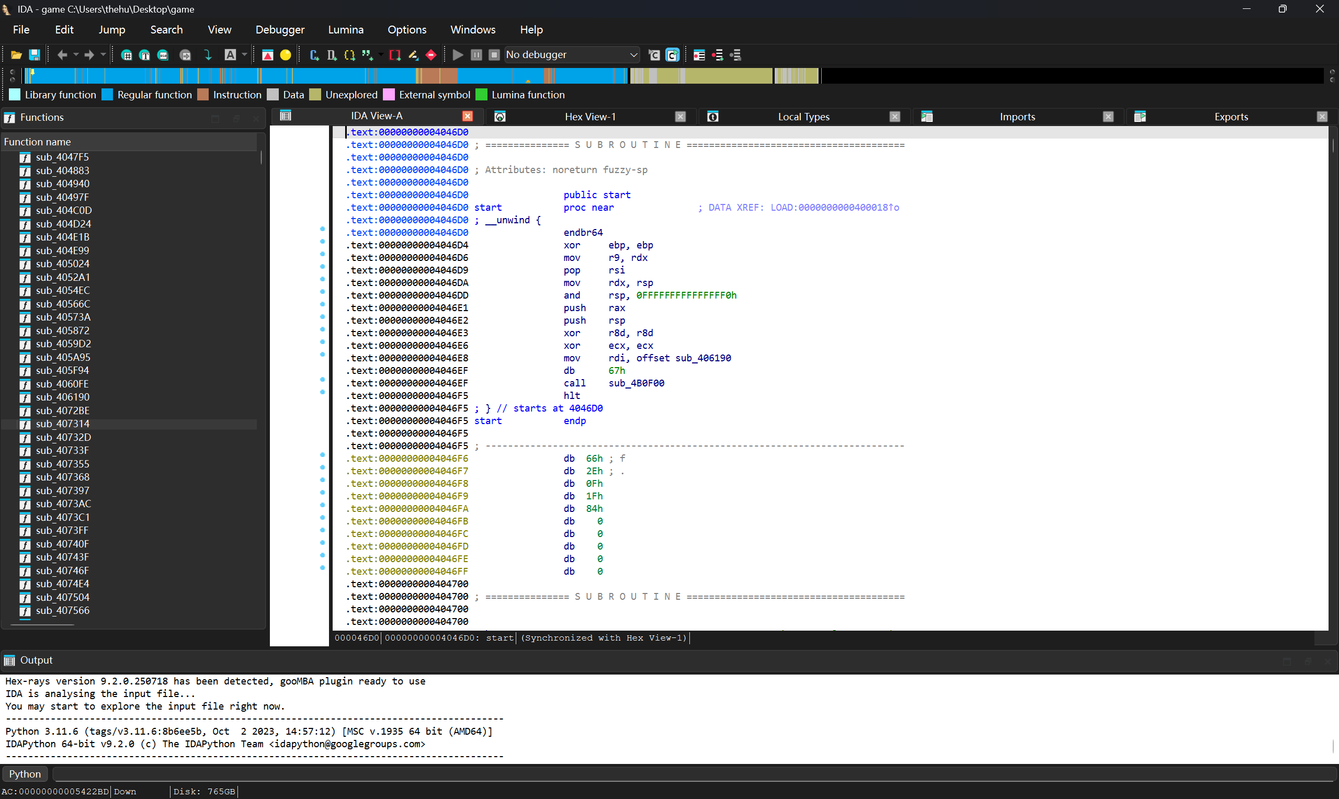Click the back navigation arrow
Image resolution: width=1339 pixels, height=799 pixels.
tap(62, 55)
